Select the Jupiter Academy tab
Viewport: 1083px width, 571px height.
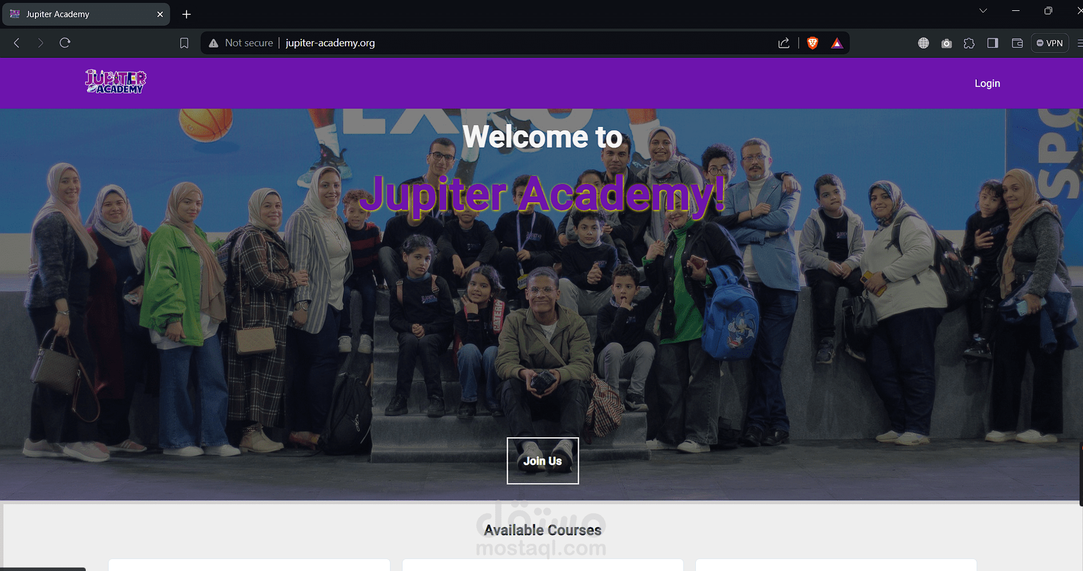[x=86, y=14]
